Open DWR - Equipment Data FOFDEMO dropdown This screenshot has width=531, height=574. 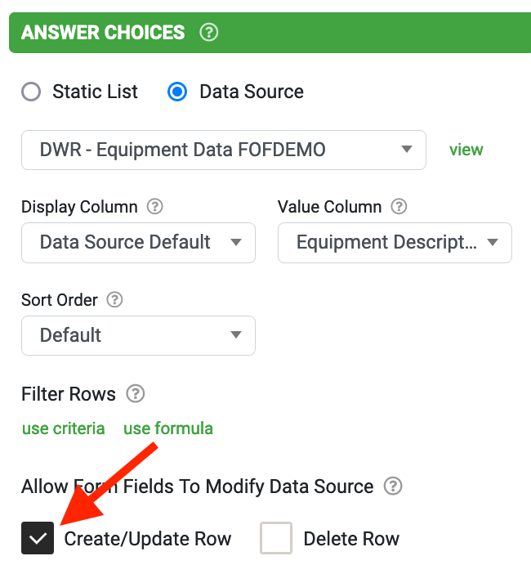[x=224, y=150]
